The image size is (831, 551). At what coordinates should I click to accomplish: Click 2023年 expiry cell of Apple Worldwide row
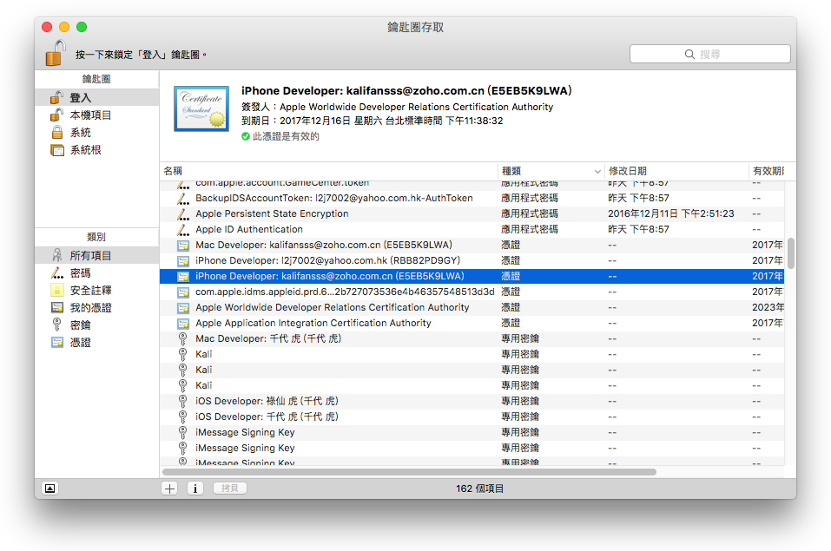coord(768,307)
